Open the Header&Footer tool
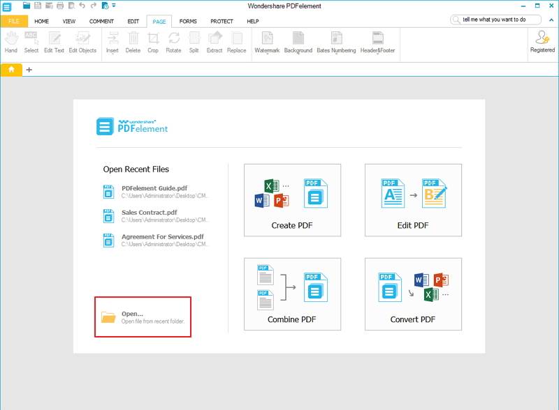Screen dimensions: 559x410 click(x=379, y=43)
